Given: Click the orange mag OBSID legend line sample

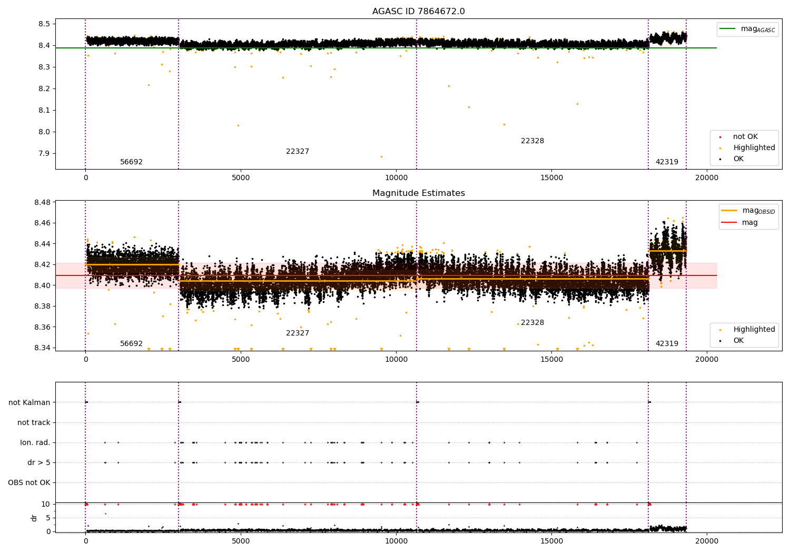Looking at the screenshot, I should (x=729, y=211).
